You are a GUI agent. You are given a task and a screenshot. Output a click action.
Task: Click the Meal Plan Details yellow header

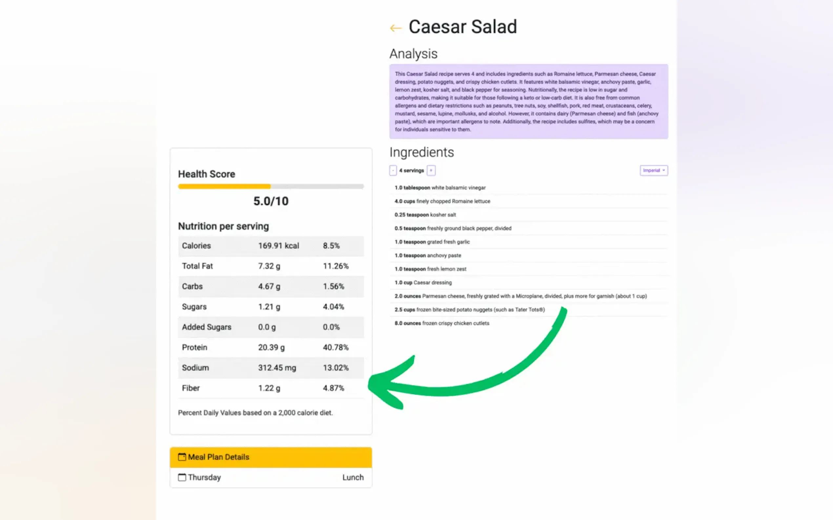point(271,457)
